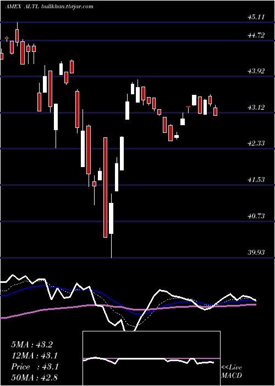Click the 39.93 price level label
This screenshot has height=386, width=275.
coord(256,253)
